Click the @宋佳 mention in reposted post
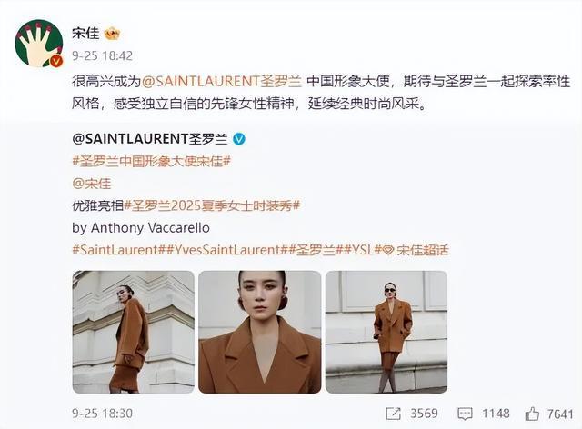The width and height of the screenshot is (582, 429). pos(92,184)
